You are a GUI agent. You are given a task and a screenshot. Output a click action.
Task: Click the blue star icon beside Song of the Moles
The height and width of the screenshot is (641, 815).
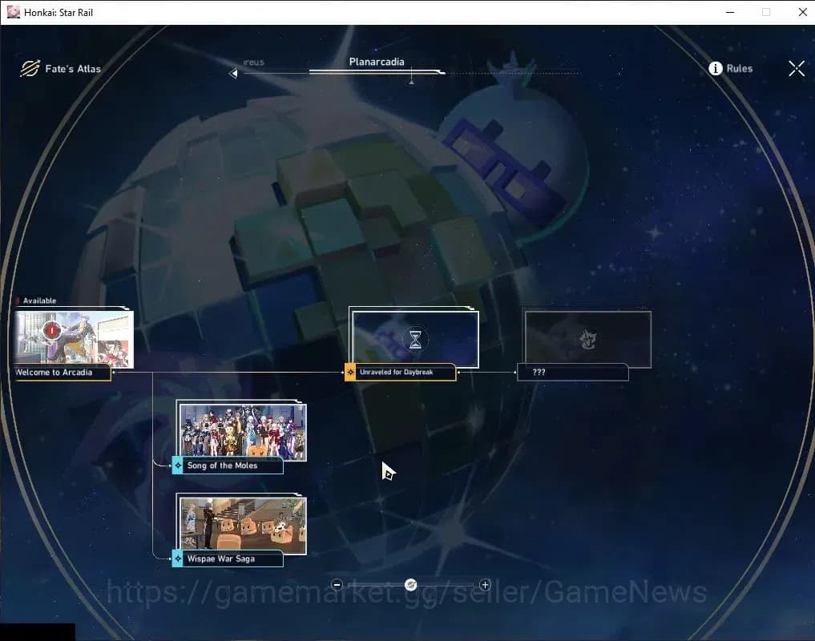click(177, 466)
